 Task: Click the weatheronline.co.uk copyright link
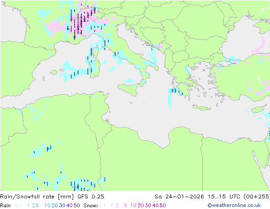click(234, 205)
